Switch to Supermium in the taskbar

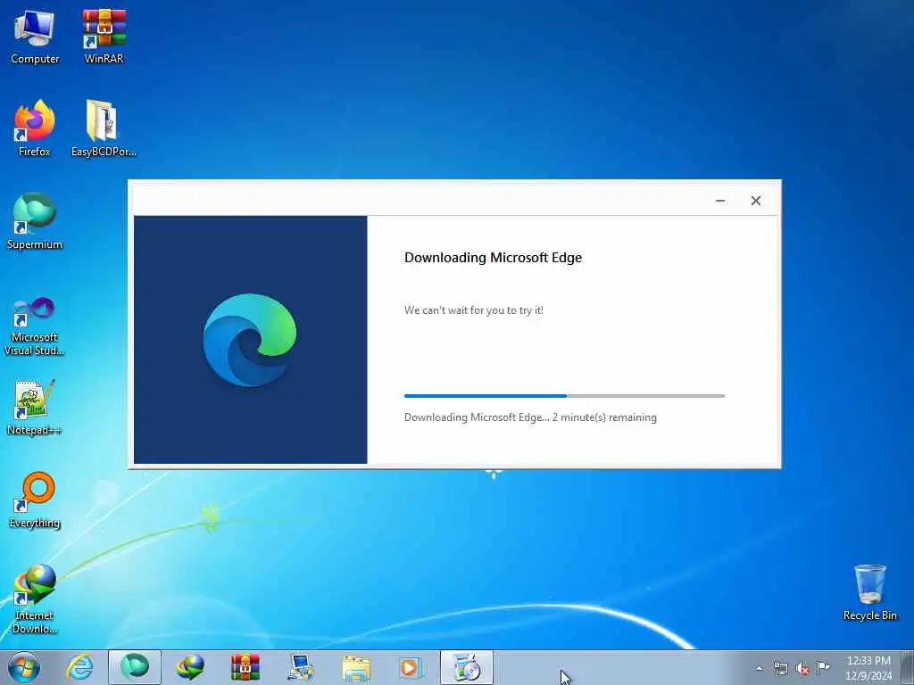(135, 667)
